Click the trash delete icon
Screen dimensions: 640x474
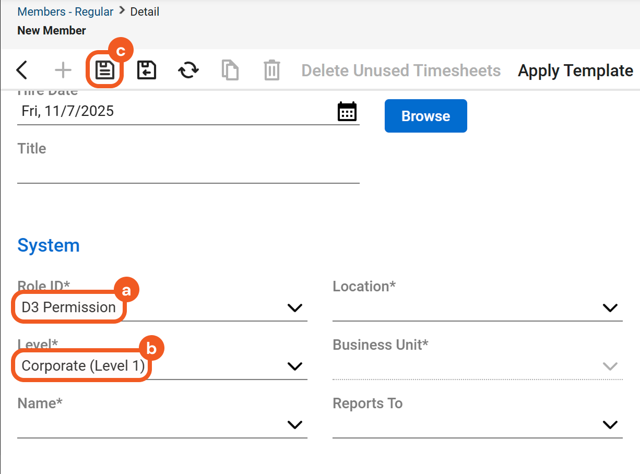272,70
